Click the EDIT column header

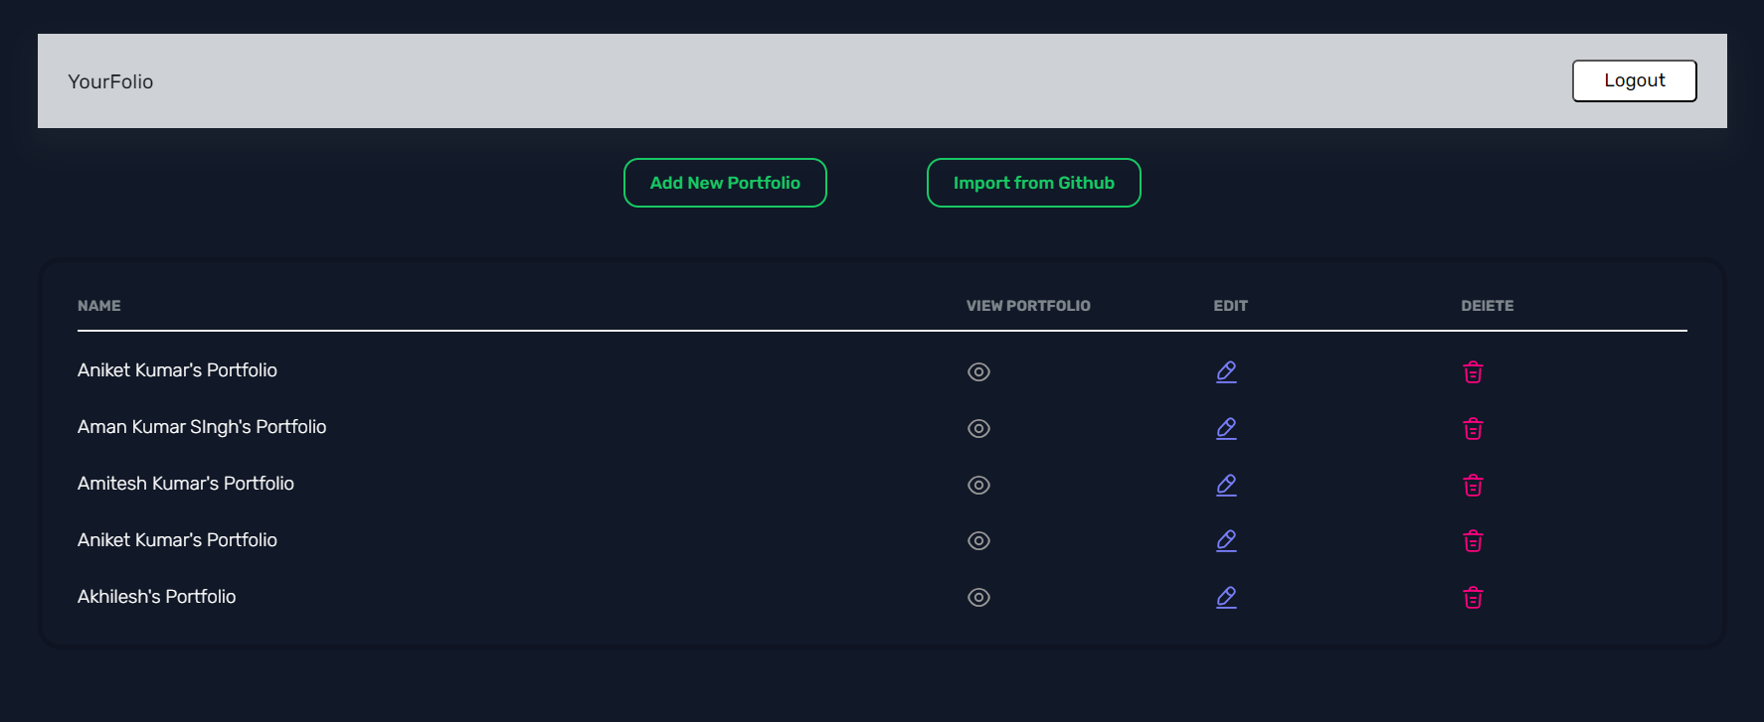point(1230,306)
